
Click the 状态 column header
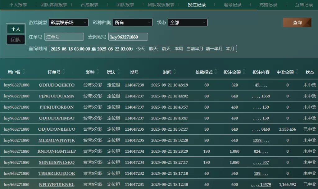click(310, 72)
